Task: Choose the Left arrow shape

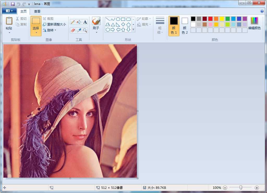Action: click(x=118, y=30)
